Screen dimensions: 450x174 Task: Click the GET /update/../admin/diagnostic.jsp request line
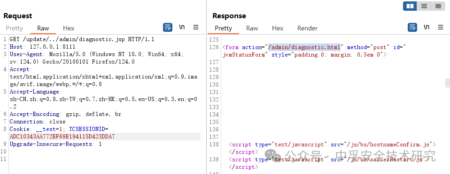[x=82, y=39]
